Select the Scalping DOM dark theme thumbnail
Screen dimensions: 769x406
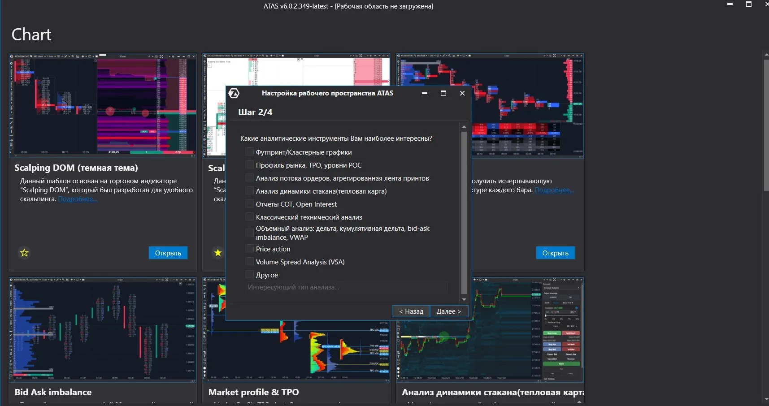pyautogui.click(x=103, y=105)
